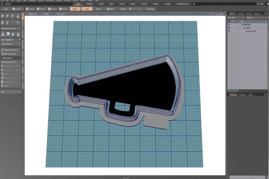
Task: Switch to the Topology layout tab
Action: [x=90, y=4]
